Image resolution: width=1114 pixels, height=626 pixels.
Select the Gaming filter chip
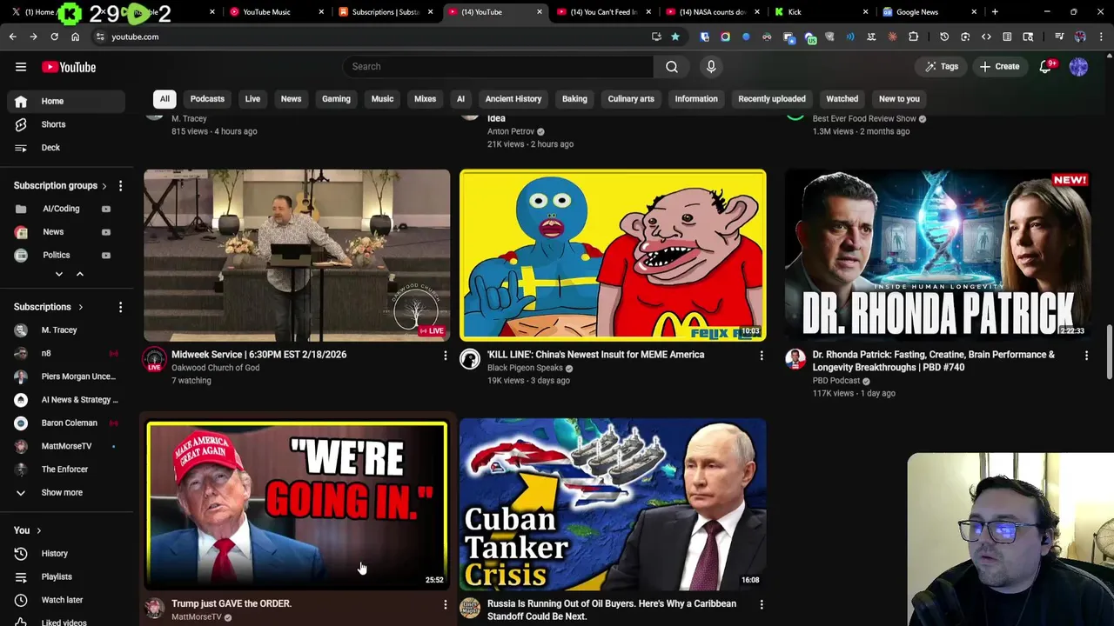click(x=336, y=99)
